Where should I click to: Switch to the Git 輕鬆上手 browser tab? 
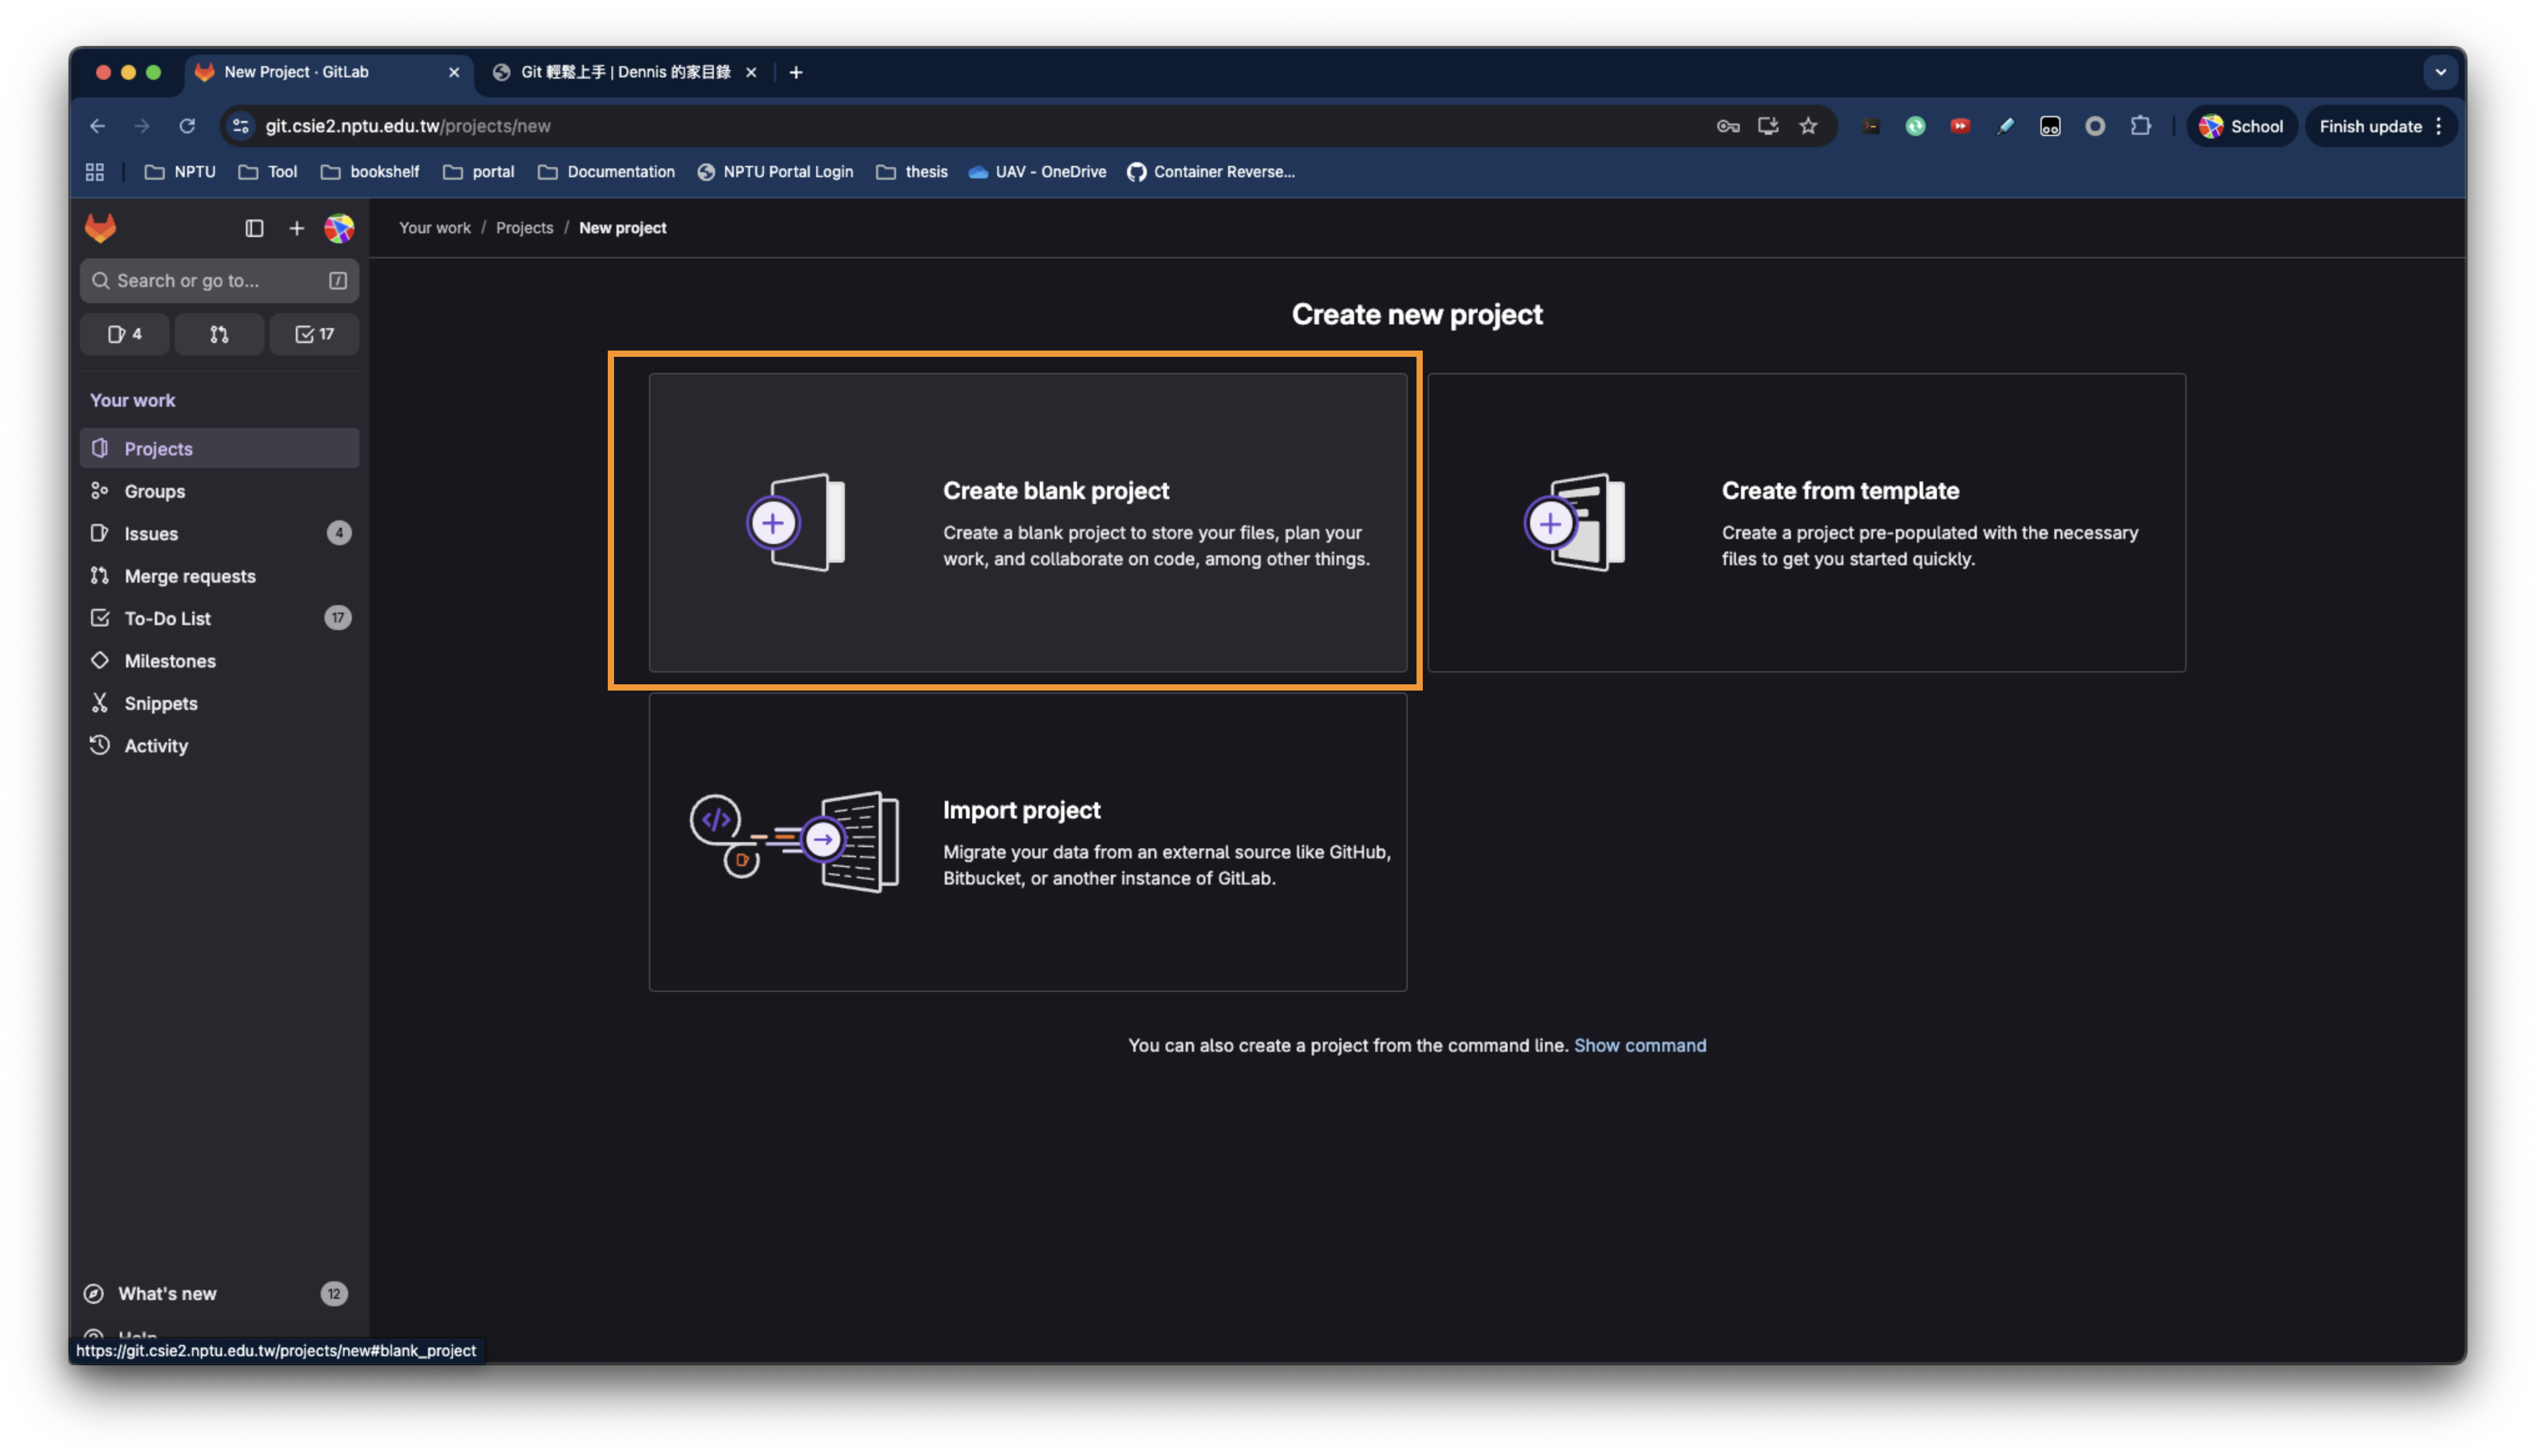pyautogui.click(x=624, y=72)
